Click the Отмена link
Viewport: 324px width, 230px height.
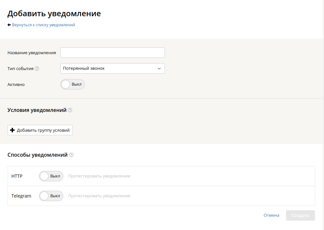click(271, 215)
